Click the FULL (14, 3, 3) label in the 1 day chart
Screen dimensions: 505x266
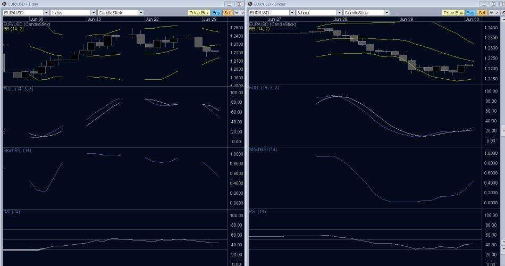[18, 89]
